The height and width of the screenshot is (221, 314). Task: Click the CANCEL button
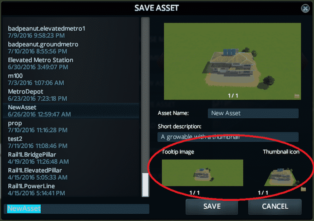275,206
